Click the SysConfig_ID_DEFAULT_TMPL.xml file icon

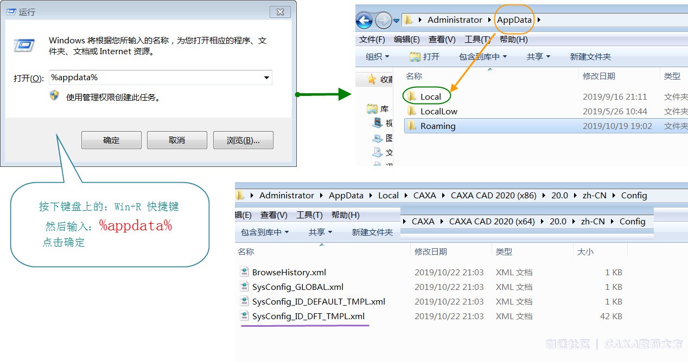(x=244, y=301)
